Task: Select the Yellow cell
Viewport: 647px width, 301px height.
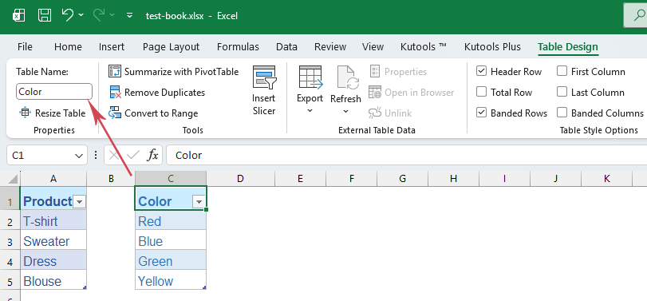Action: click(171, 281)
